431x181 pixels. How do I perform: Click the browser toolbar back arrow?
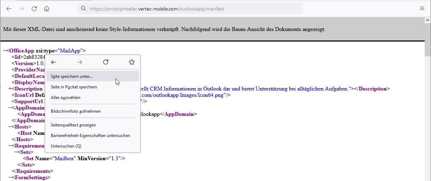(x=9, y=9)
